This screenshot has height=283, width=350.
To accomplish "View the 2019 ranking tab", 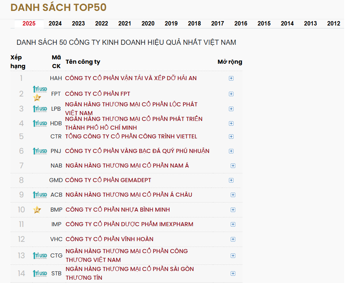I will (171, 23).
